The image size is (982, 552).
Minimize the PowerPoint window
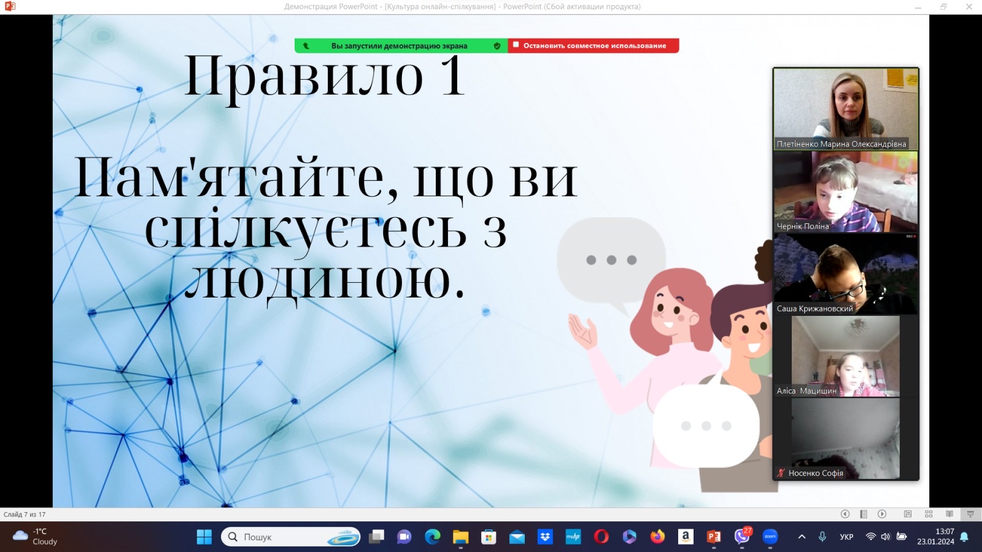[x=918, y=7]
